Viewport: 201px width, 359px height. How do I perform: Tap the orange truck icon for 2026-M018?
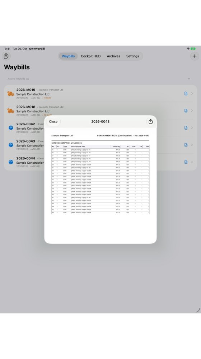pyautogui.click(x=10, y=111)
